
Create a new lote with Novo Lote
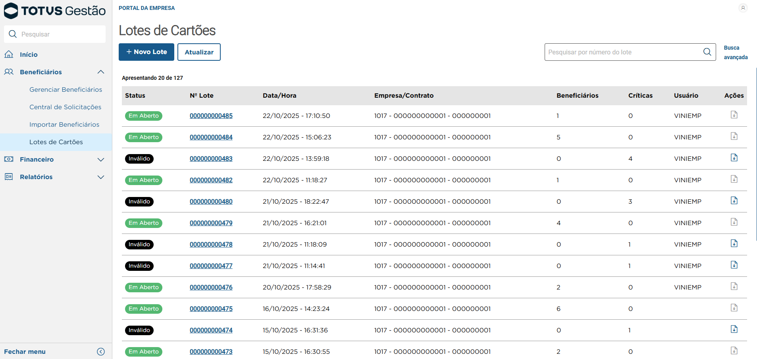point(146,52)
